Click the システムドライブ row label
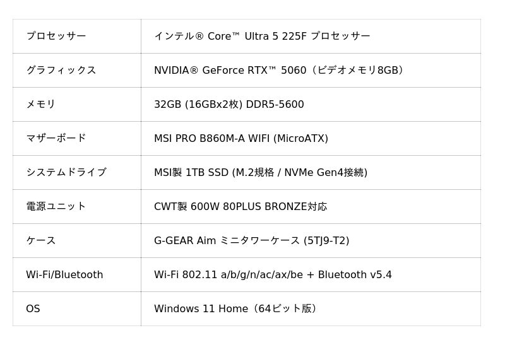This screenshot has width=505, height=345. (66, 173)
